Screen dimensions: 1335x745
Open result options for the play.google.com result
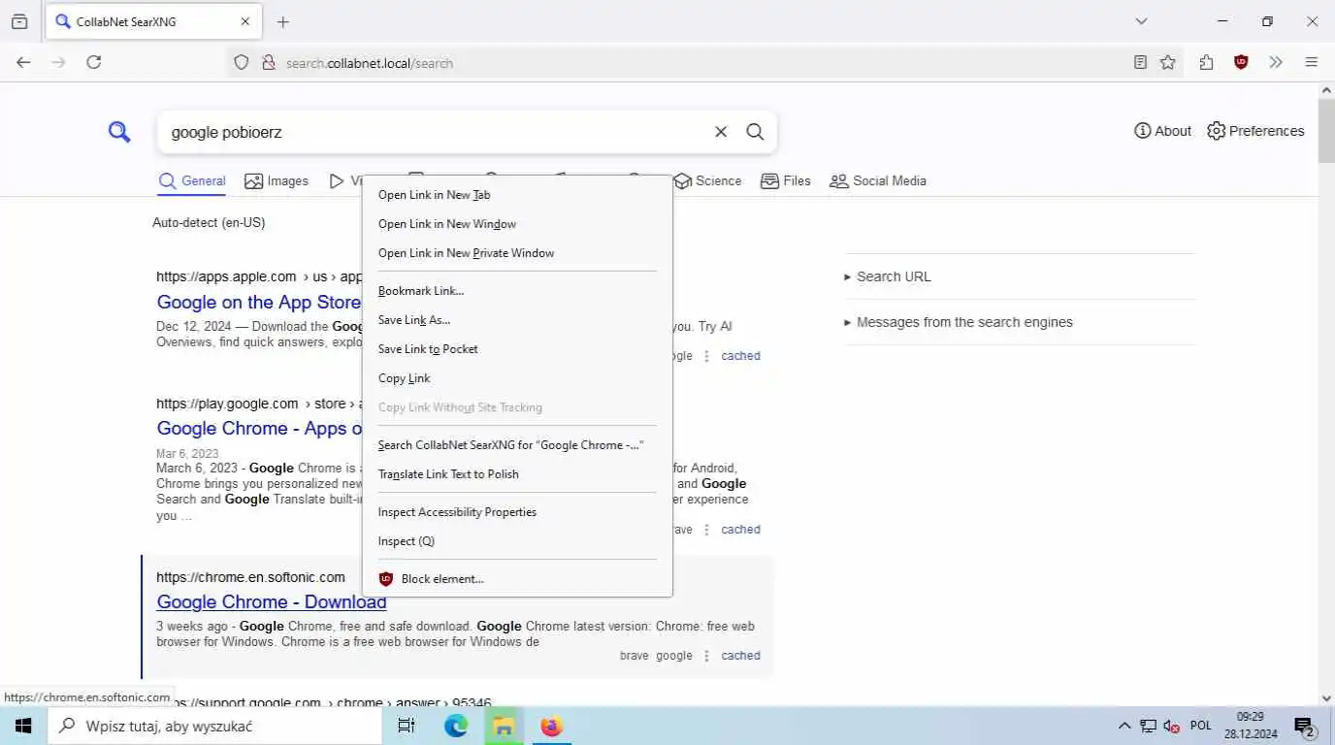click(706, 530)
